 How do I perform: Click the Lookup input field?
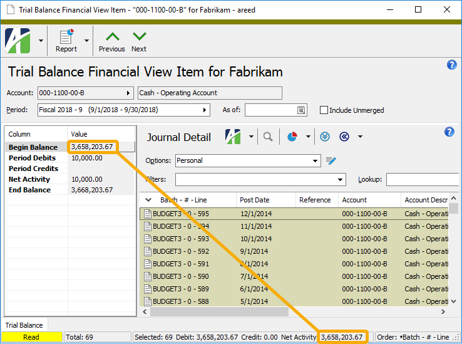point(423,179)
